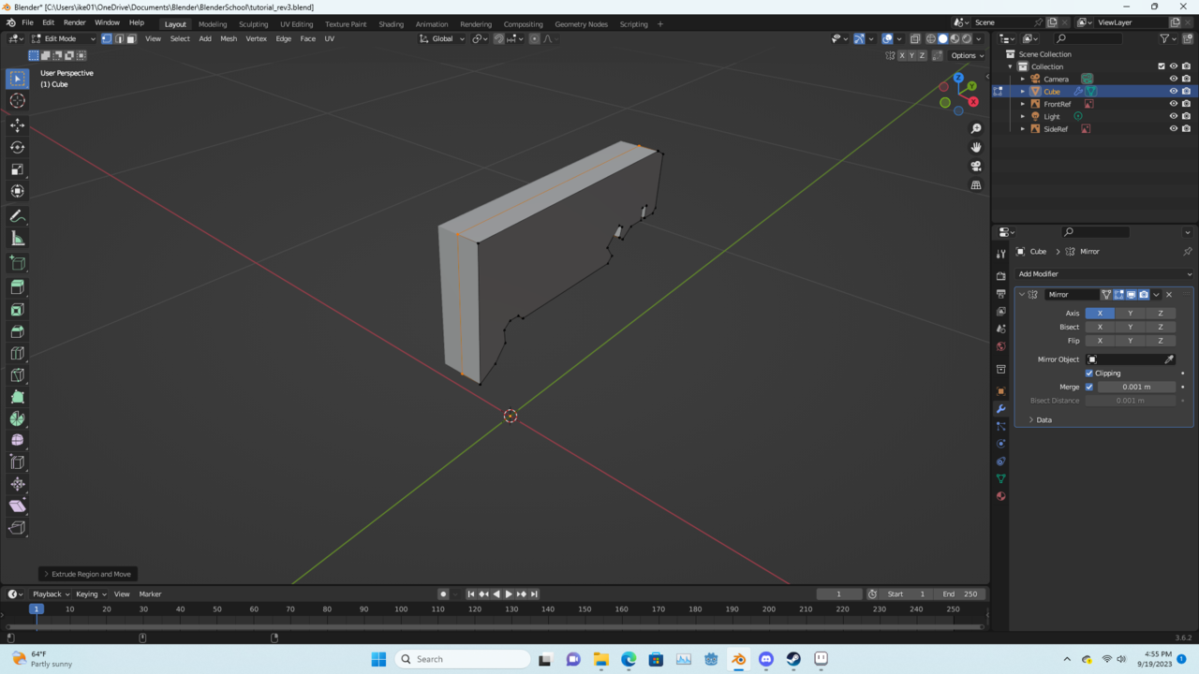Switch to the Modeling workspace tab
Image resolution: width=1199 pixels, height=674 pixels.
click(213, 22)
